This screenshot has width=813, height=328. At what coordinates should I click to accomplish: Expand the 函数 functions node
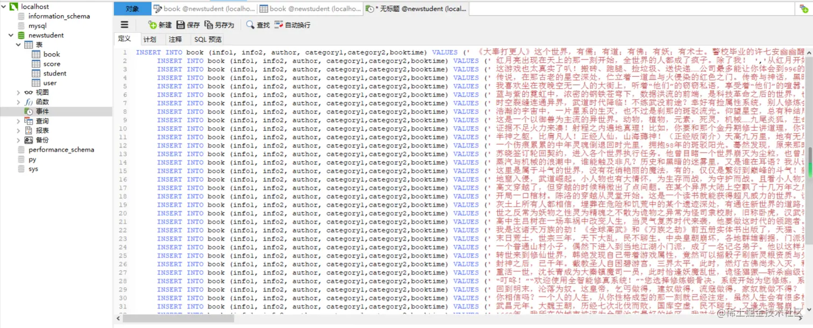coord(18,102)
